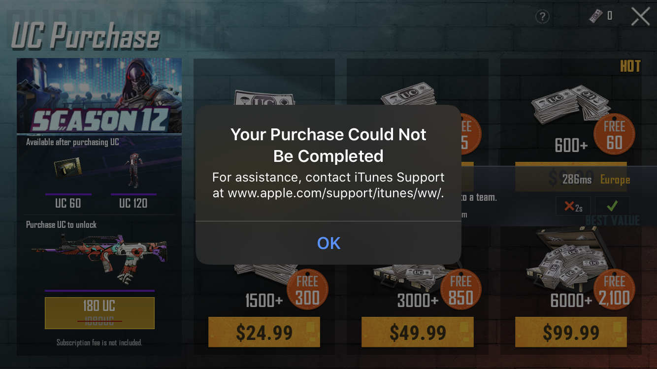
Task: Buy the $99.99 UC pack
Action: click(571, 332)
